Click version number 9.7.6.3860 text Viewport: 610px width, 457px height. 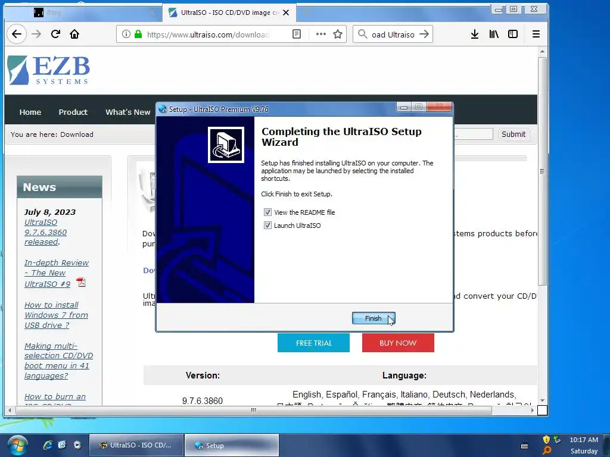tap(203, 401)
